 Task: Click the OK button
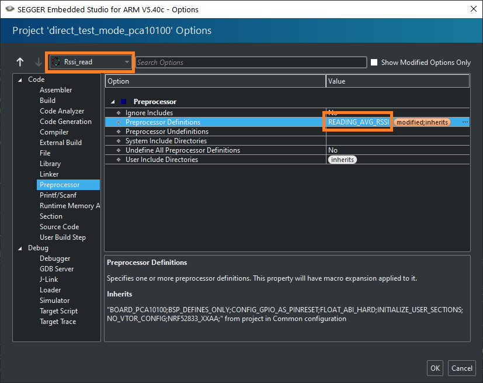(x=435, y=368)
